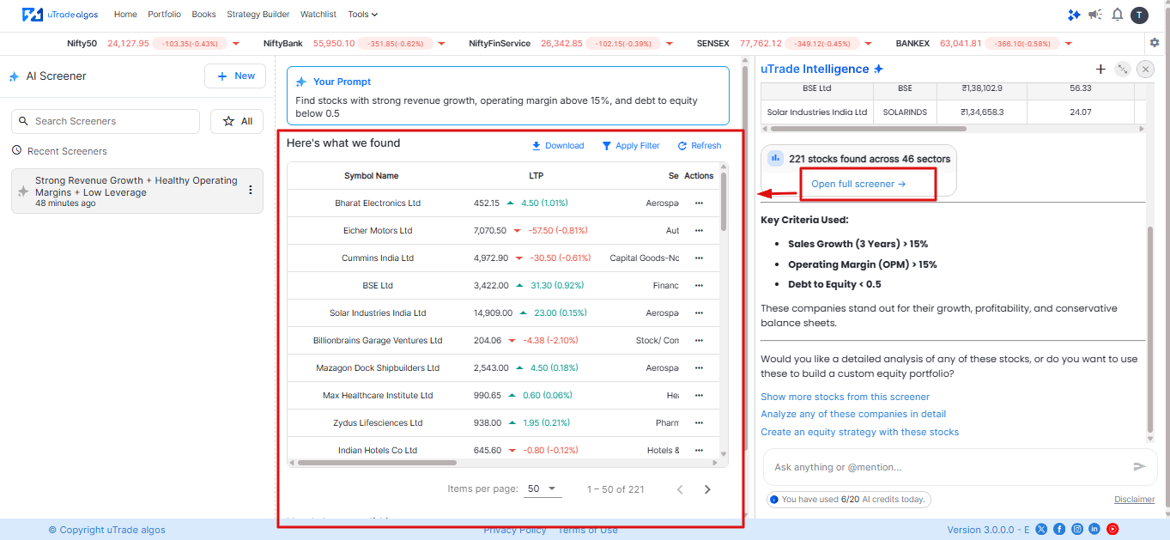Open credits info icon

774,500
